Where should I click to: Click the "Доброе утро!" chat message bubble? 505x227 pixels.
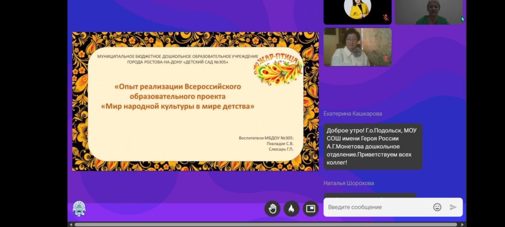[x=372, y=146]
